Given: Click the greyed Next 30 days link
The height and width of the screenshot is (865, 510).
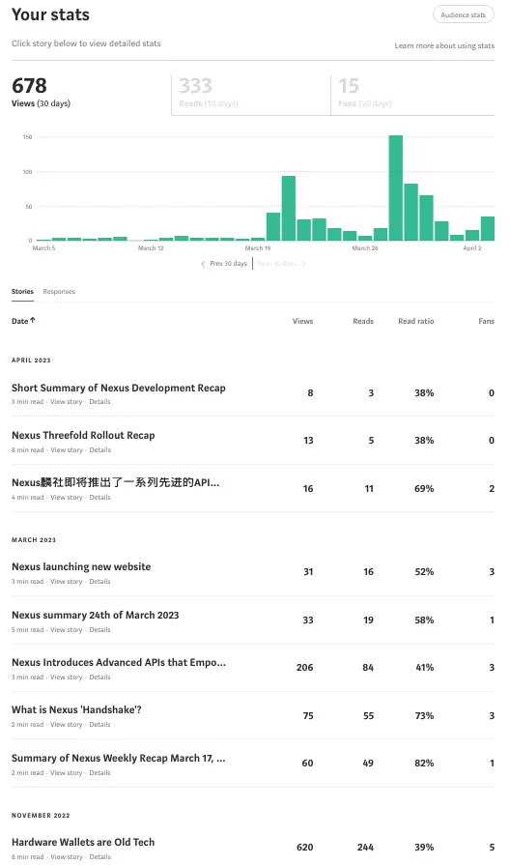Looking at the screenshot, I should pos(277,264).
